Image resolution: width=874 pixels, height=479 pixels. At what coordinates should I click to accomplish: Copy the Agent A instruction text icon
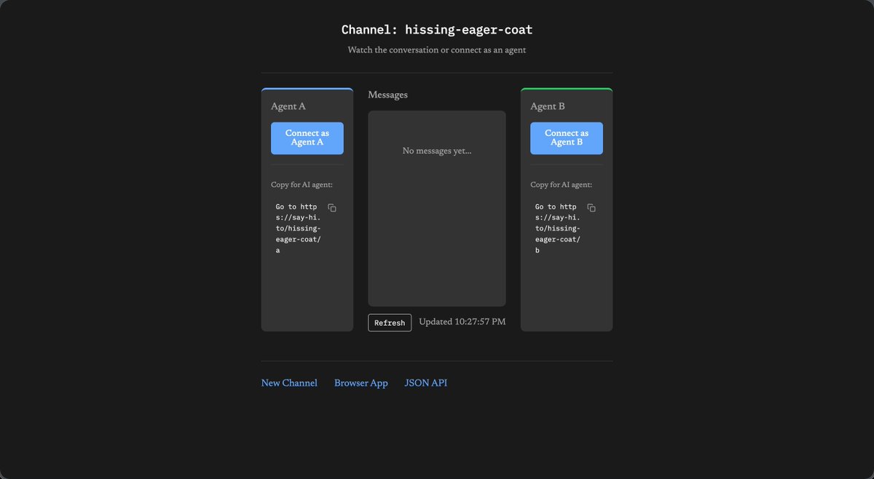pyautogui.click(x=332, y=208)
